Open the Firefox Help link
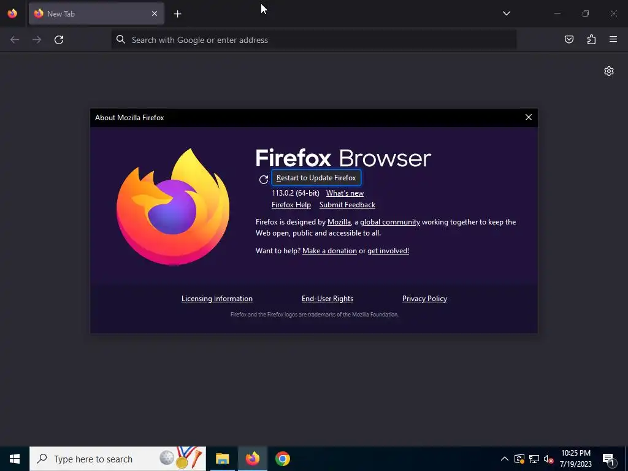The image size is (628, 471). click(291, 205)
